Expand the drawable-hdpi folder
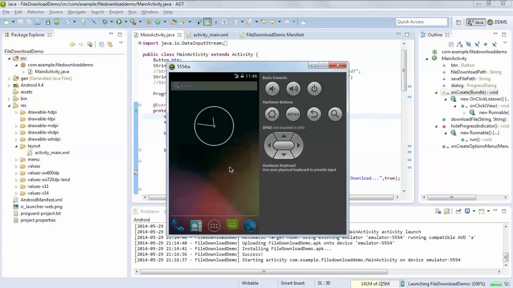513x288 pixels. point(16,112)
